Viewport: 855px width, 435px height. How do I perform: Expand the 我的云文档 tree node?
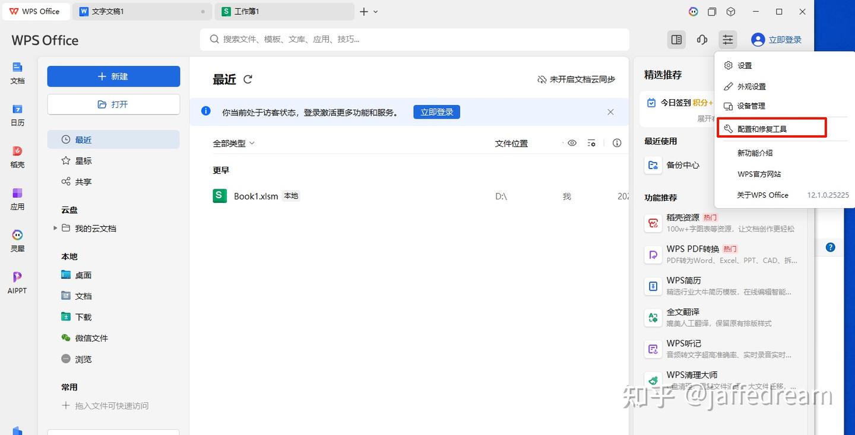[x=55, y=228]
